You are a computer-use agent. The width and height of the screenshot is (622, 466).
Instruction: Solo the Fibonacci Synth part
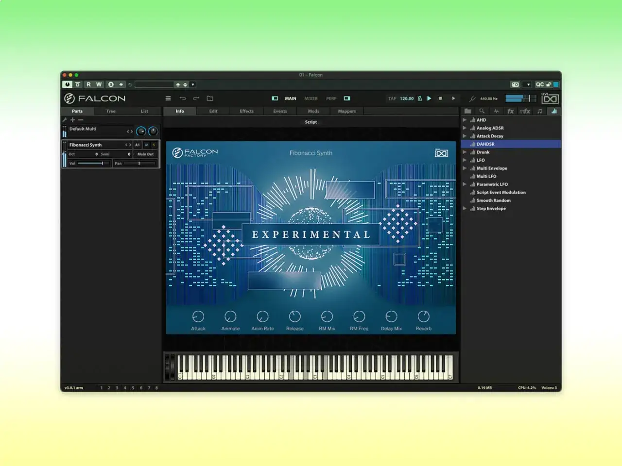(x=154, y=145)
